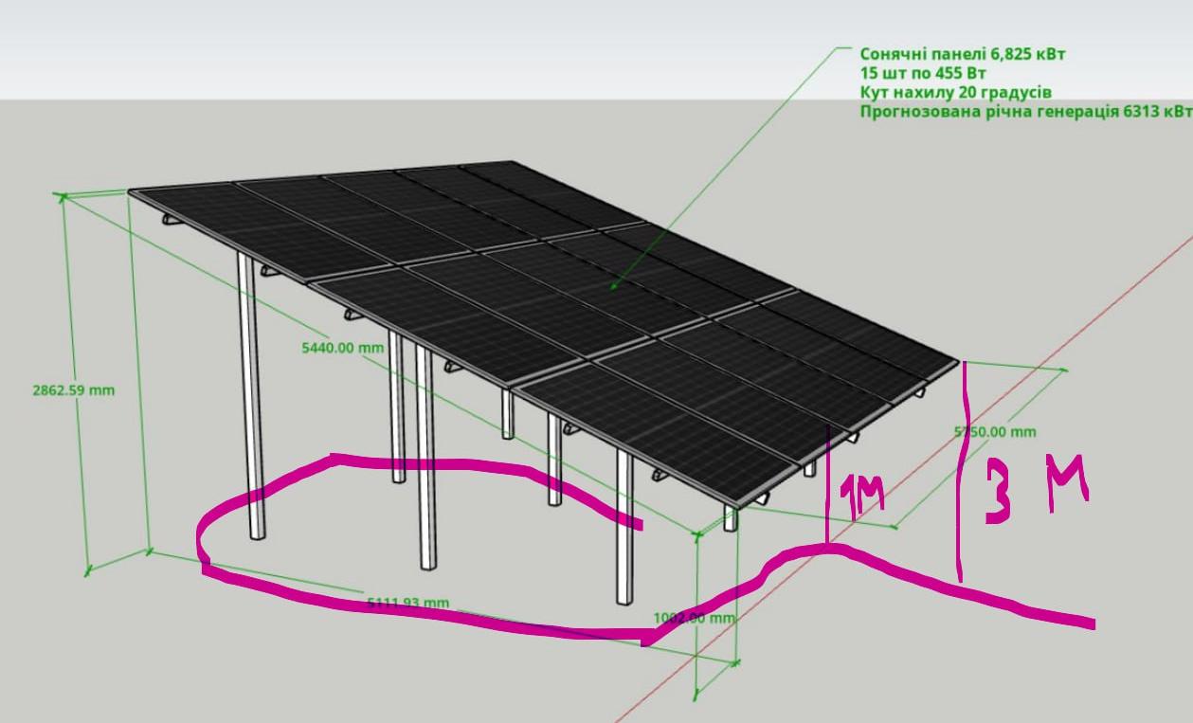Click the handwritten magenta '3 M' mark
The width and height of the screenshot is (1193, 723).
(x=1035, y=490)
